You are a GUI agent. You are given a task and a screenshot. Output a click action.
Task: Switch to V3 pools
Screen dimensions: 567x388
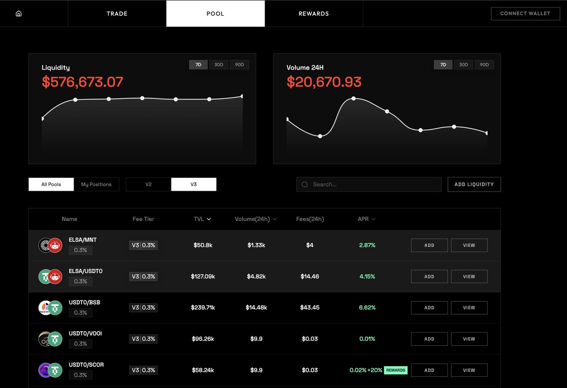pos(194,184)
